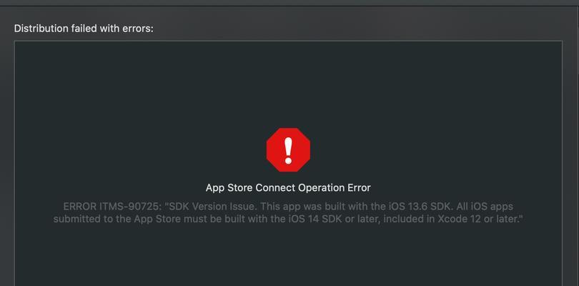Select the "SDK Version Issue" phrase
The width and height of the screenshot is (579, 286).
tap(212, 206)
